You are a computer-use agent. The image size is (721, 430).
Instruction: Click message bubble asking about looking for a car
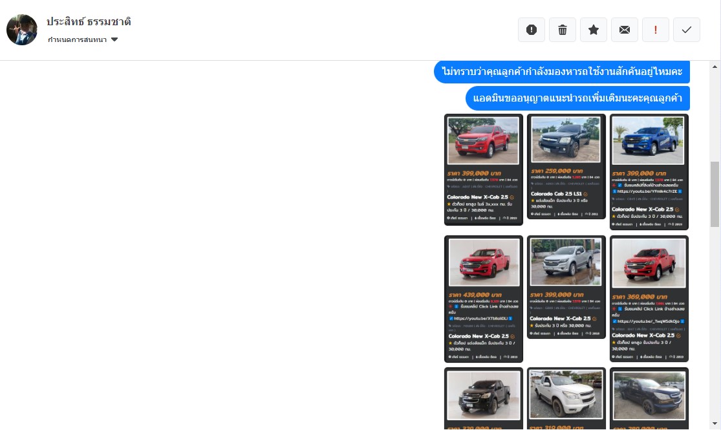pyautogui.click(x=562, y=72)
